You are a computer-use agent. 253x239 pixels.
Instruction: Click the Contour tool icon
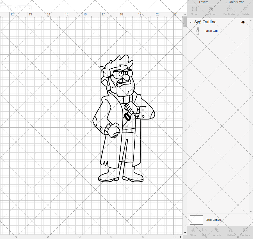245,230
